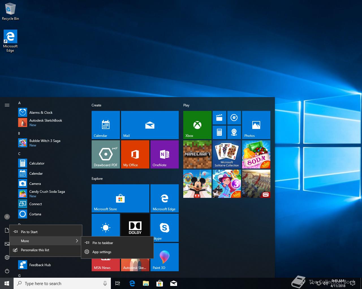The height and width of the screenshot is (289, 362).
Task: Open the Calendar tile
Action: point(106,125)
